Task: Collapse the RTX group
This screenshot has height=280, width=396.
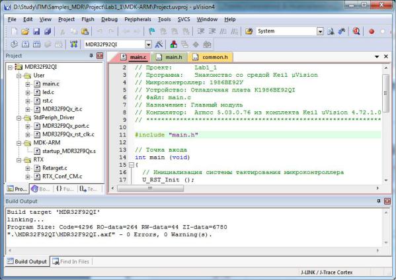Action: [x=19, y=160]
